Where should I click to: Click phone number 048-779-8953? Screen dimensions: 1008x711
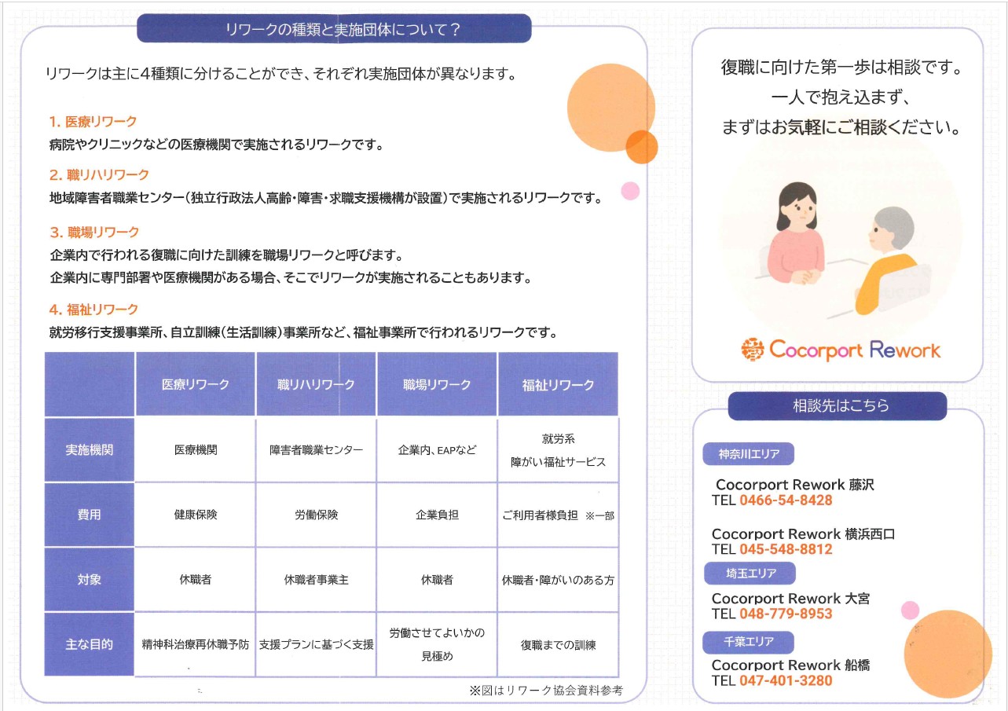click(x=786, y=614)
